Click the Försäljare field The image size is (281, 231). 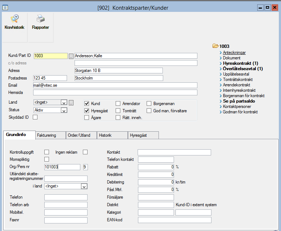pyautogui.click(x=156, y=197)
